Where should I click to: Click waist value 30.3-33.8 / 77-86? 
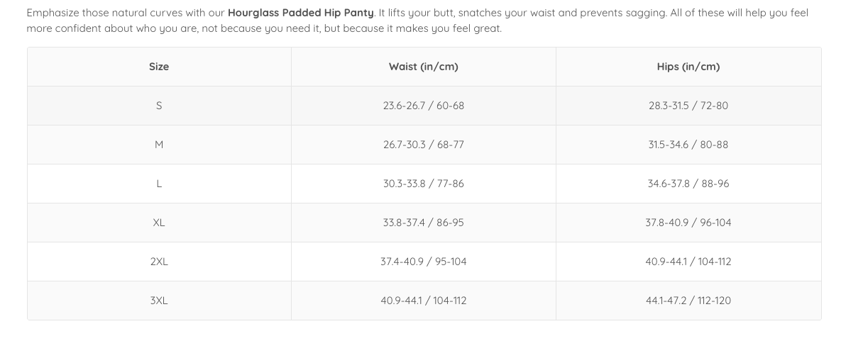tap(424, 184)
